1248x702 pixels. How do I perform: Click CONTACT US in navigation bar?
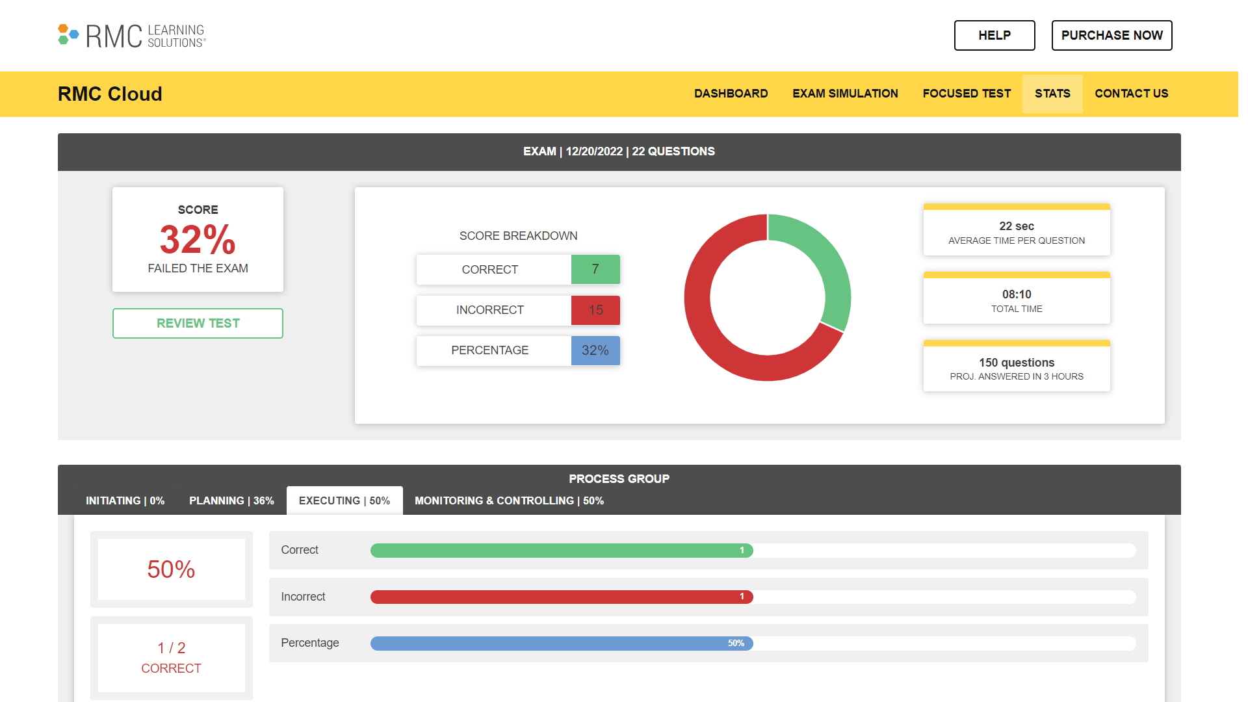coord(1131,94)
